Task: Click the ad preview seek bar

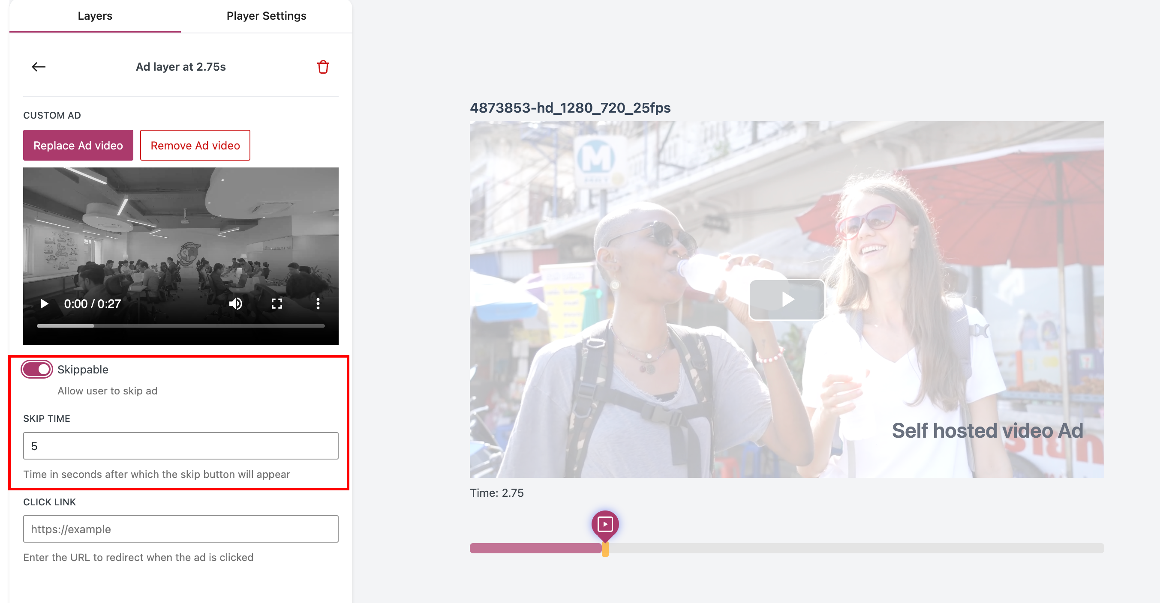Action: (180, 326)
